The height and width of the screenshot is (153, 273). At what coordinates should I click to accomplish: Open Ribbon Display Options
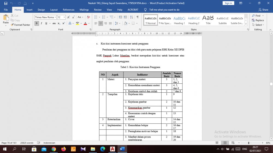click(241, 3)
